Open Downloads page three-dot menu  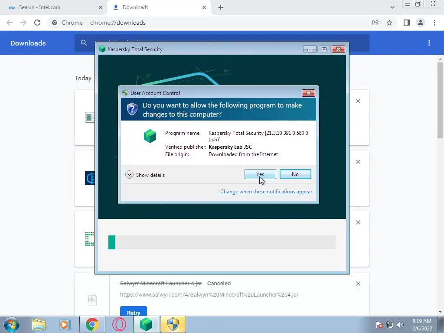coord(429,43)
